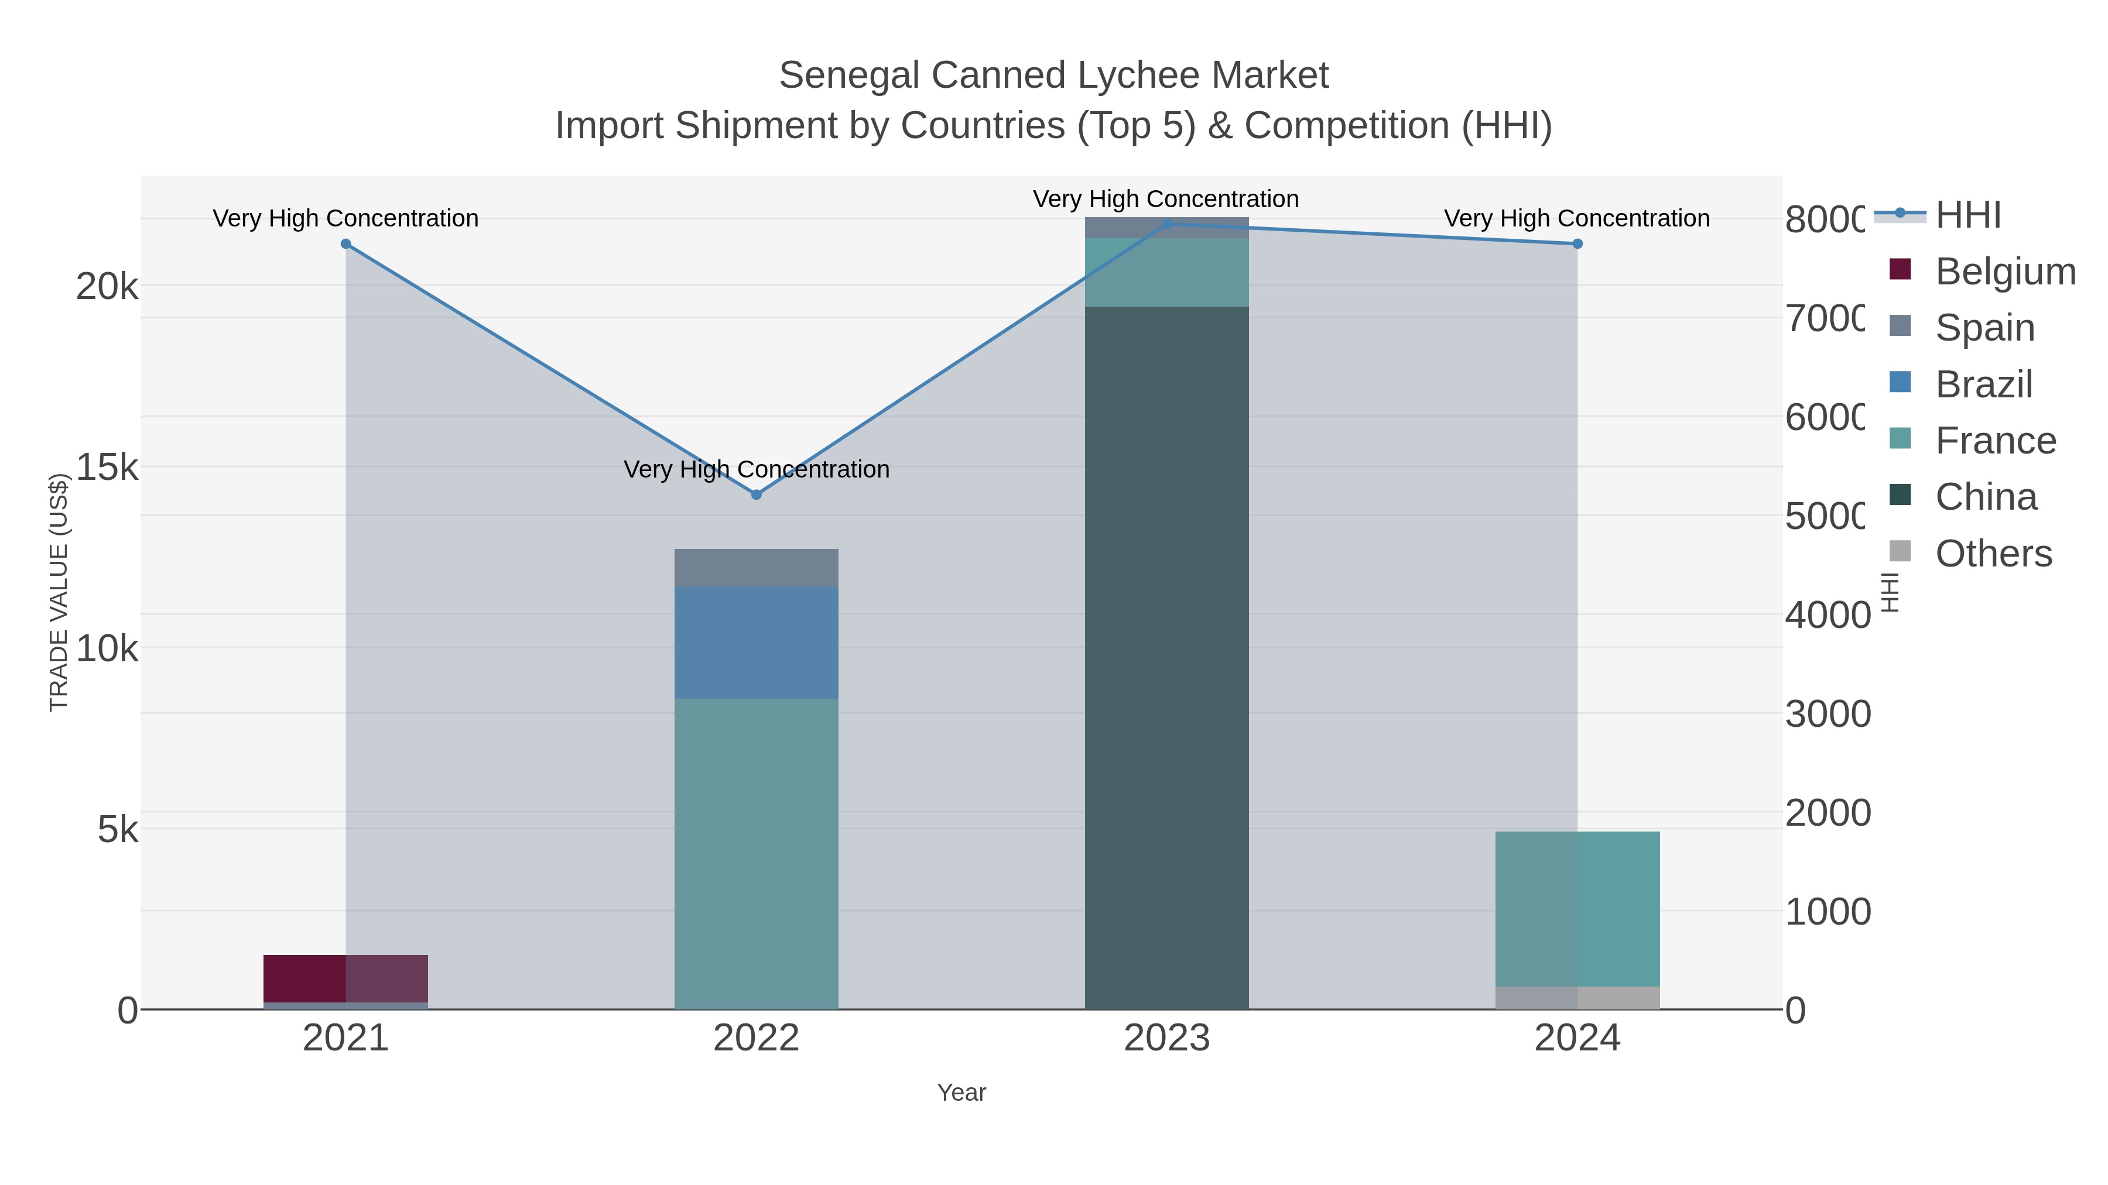Viewport: 2108px width, 1185px height.
Task: Click the China dark green color swatch
Action: [1900, 494]
